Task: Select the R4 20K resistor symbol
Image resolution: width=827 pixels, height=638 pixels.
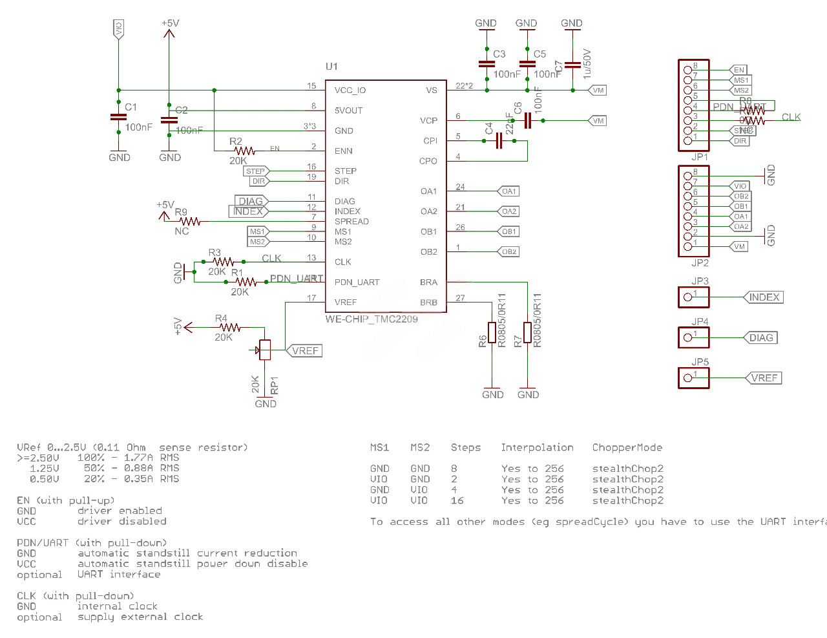Action: tap(230, 328)
